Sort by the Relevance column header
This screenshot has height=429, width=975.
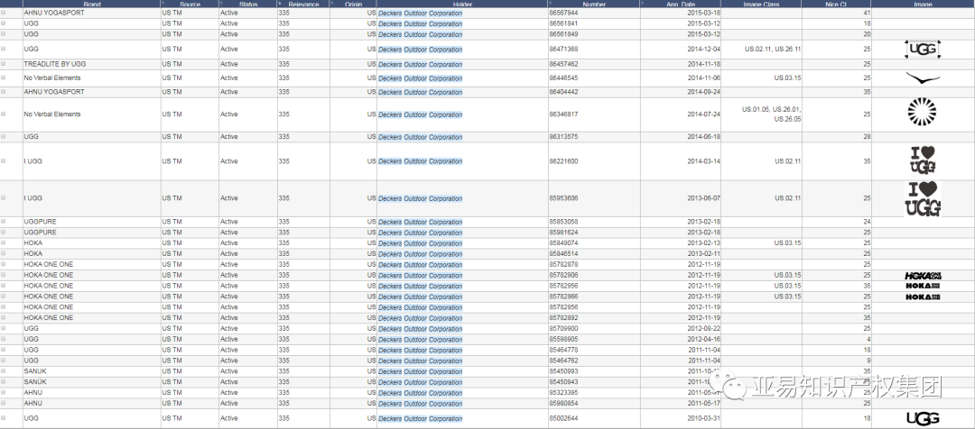point(303,4)
